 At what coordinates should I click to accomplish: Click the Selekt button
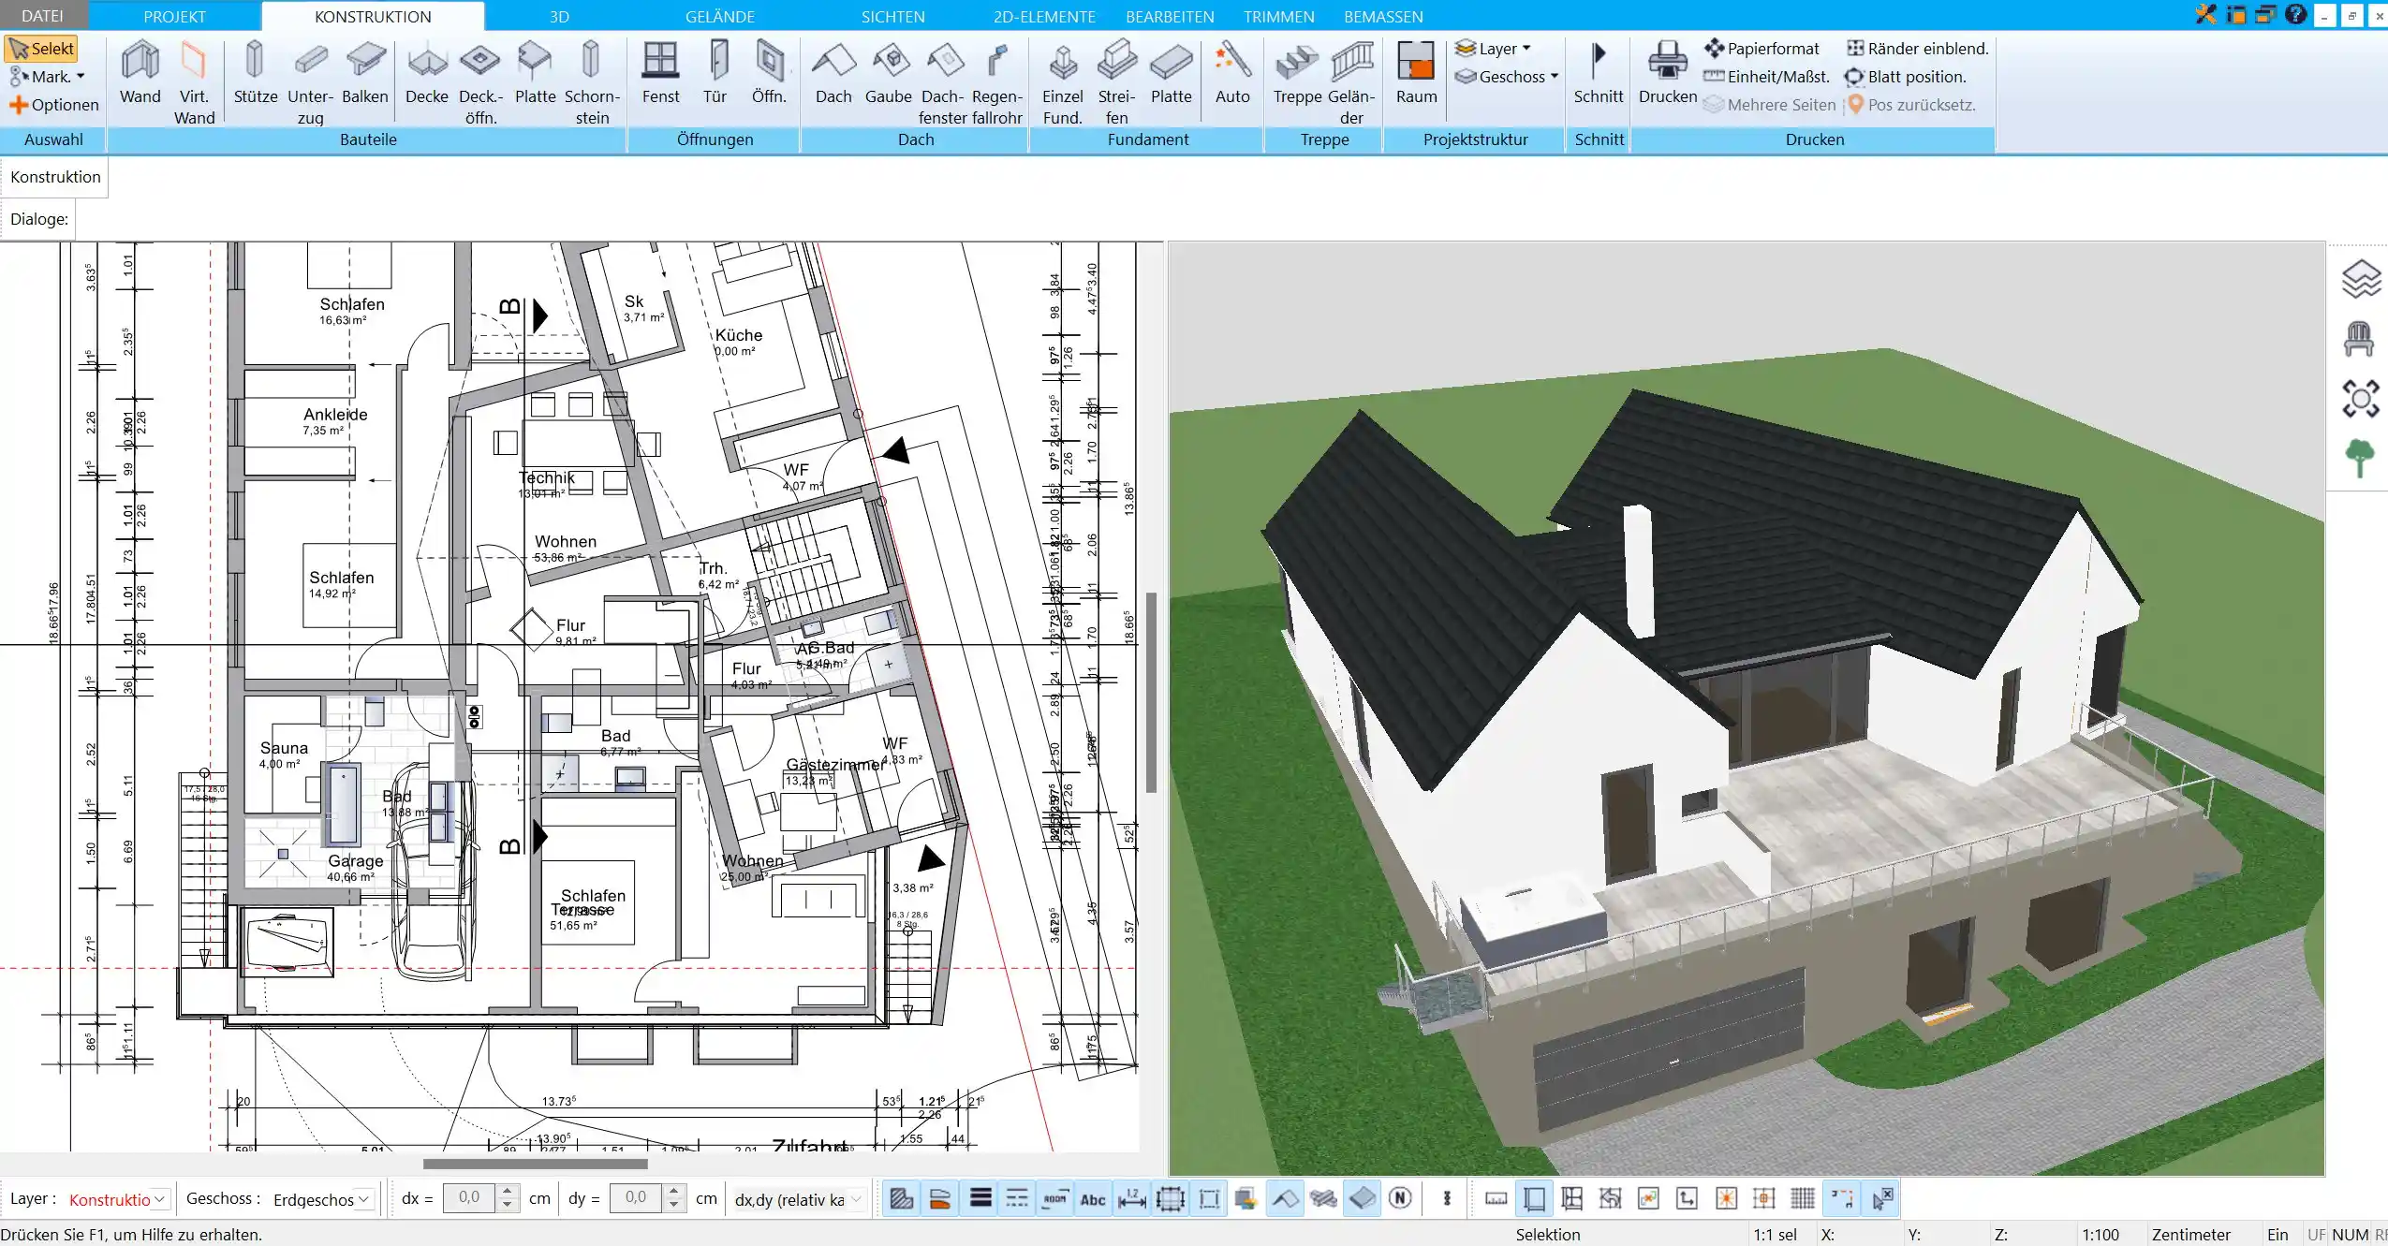41,49
